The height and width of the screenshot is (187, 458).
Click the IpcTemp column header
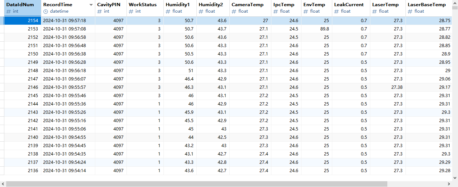pos(284,5)
